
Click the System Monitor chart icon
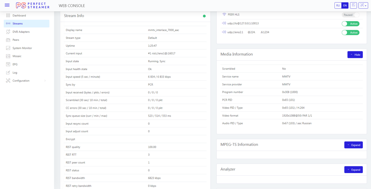click(8, 48)
